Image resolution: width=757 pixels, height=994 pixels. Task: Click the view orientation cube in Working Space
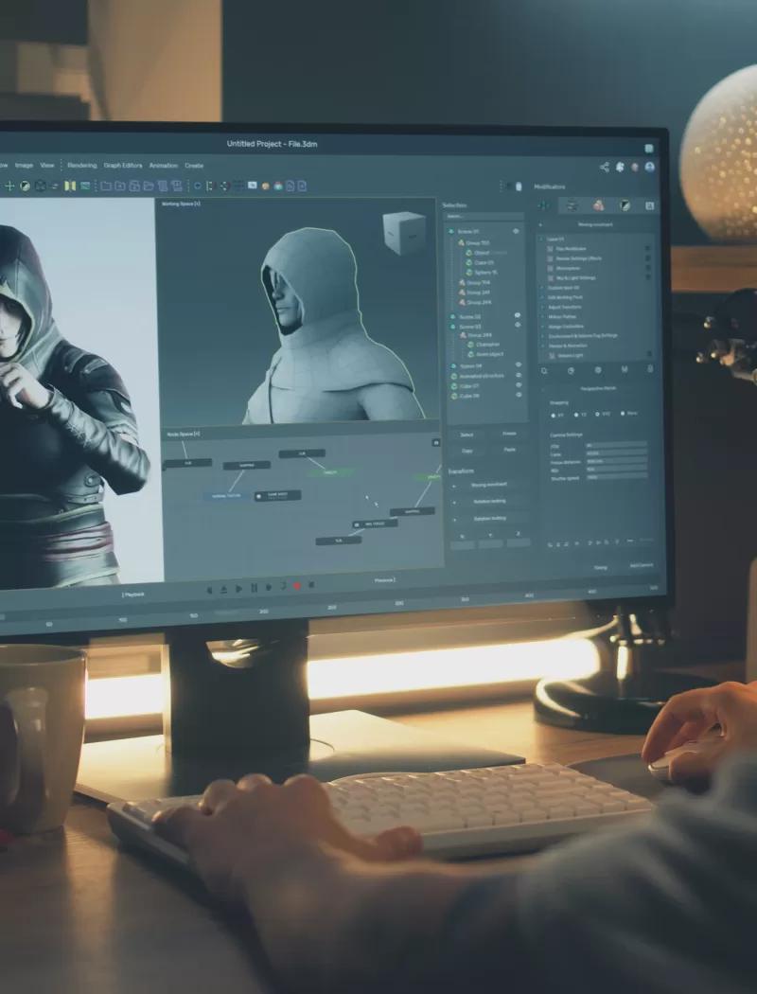[403, 233]
